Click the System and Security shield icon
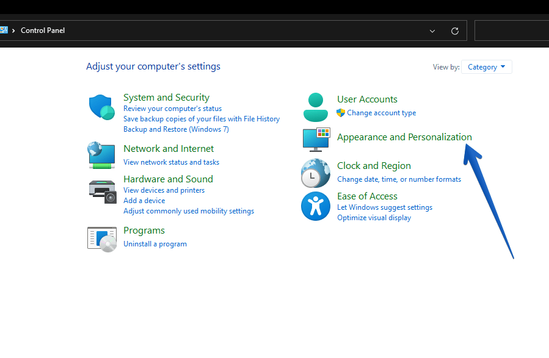Viewport: 549px width, 358px height. coord(102,107)
